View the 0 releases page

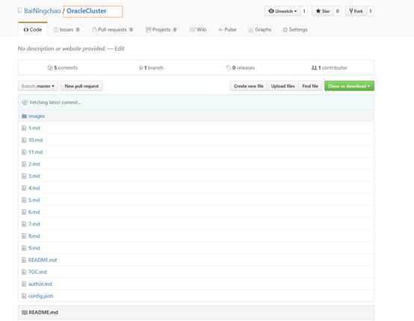tap(241, 68)
